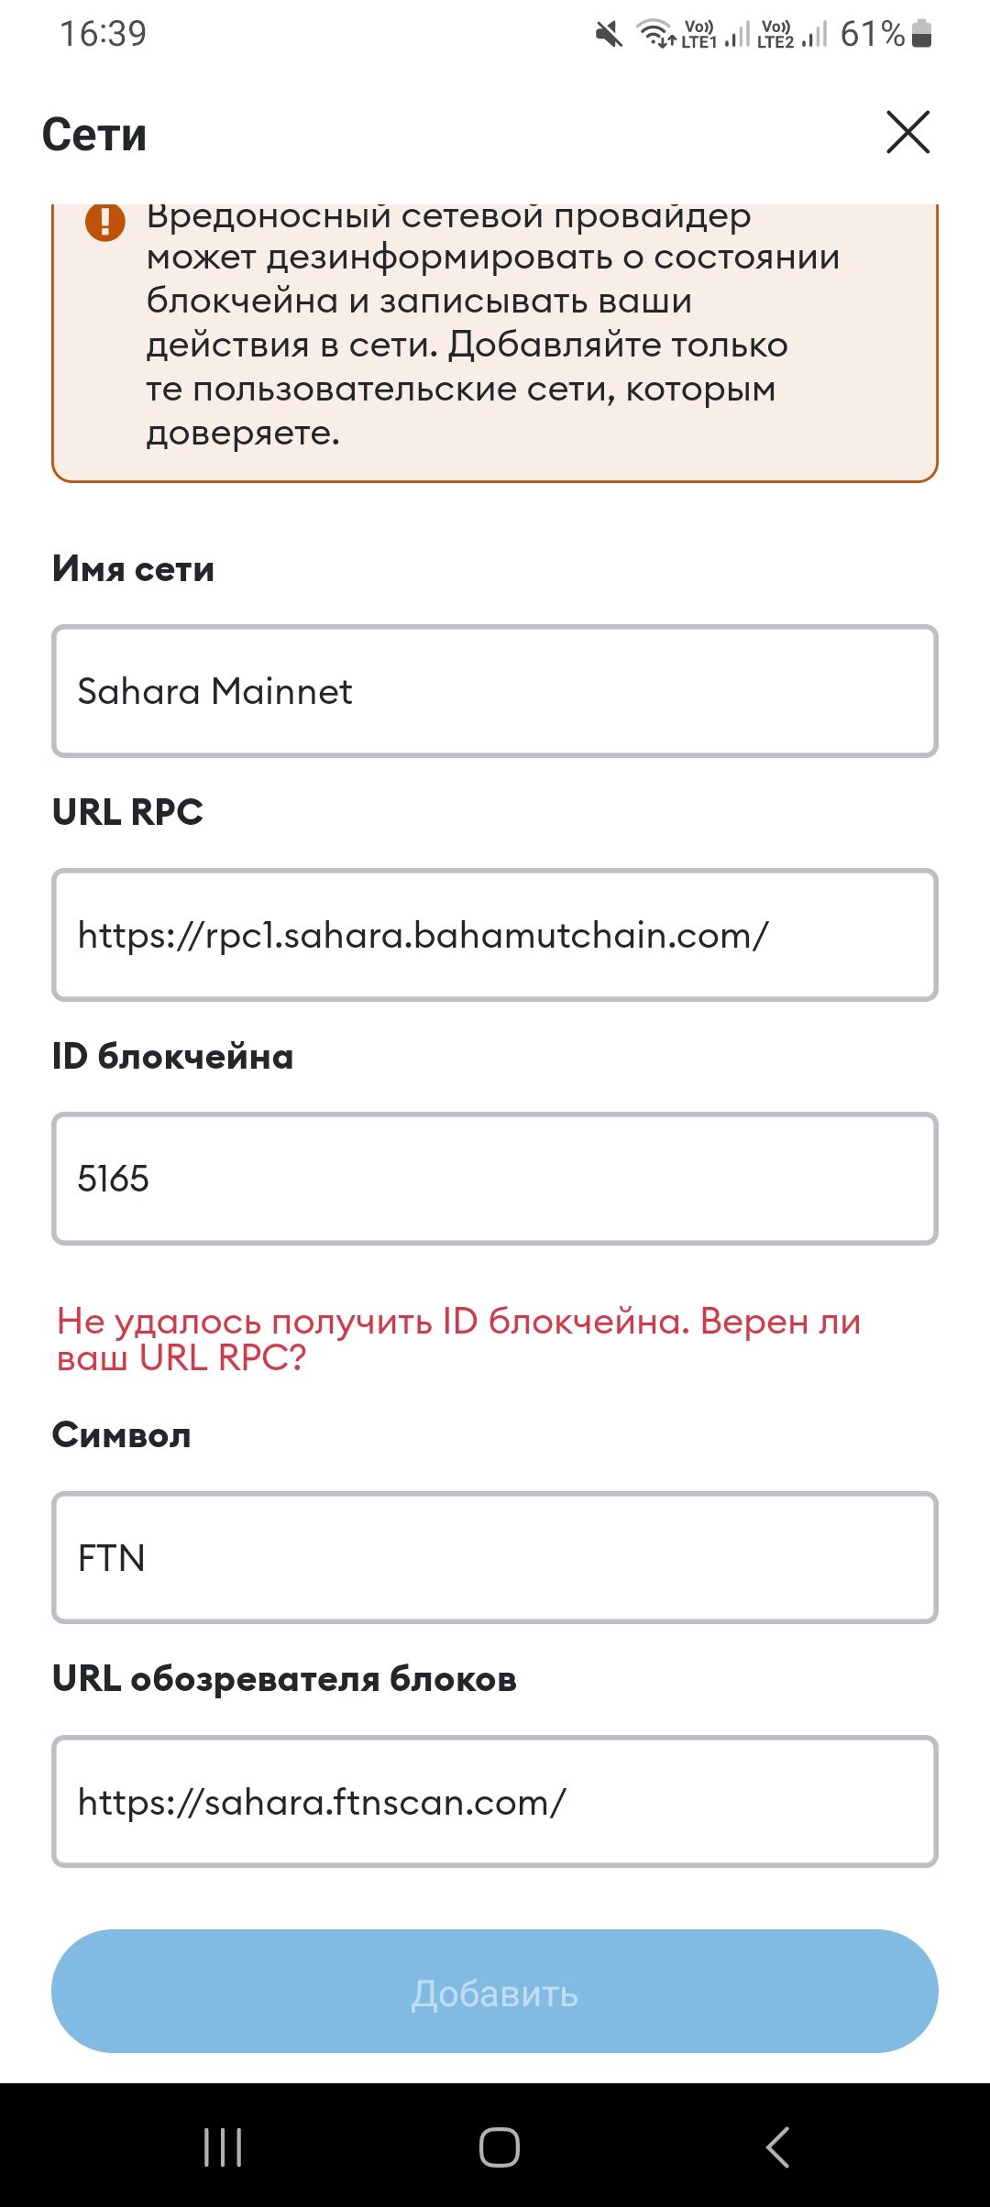Tap the URL RPC input field
Screen dimensions: 990x2207
[x=495, y=935]
